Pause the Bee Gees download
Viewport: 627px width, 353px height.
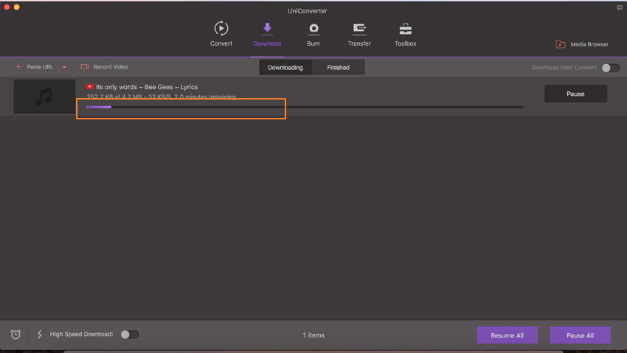pos(575,94)
